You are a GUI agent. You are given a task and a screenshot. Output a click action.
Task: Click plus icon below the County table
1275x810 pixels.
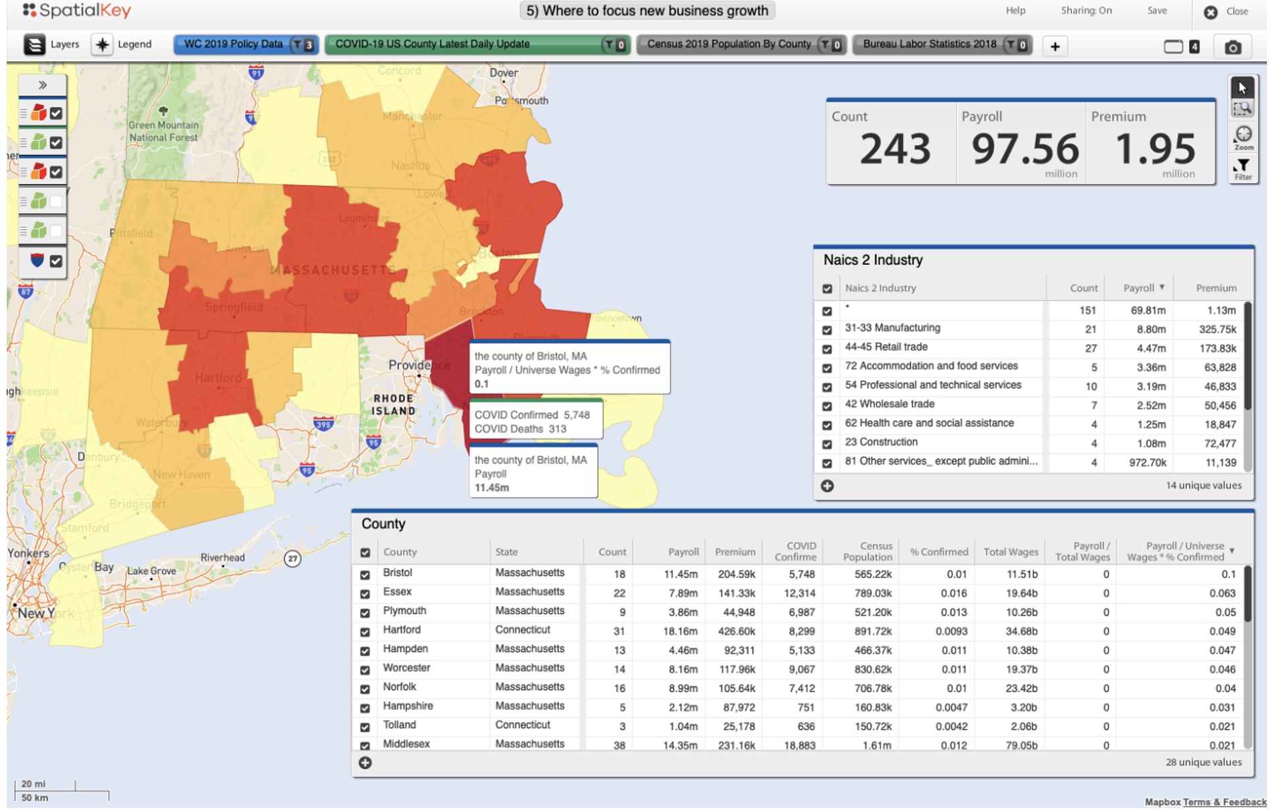coord(365,762)
